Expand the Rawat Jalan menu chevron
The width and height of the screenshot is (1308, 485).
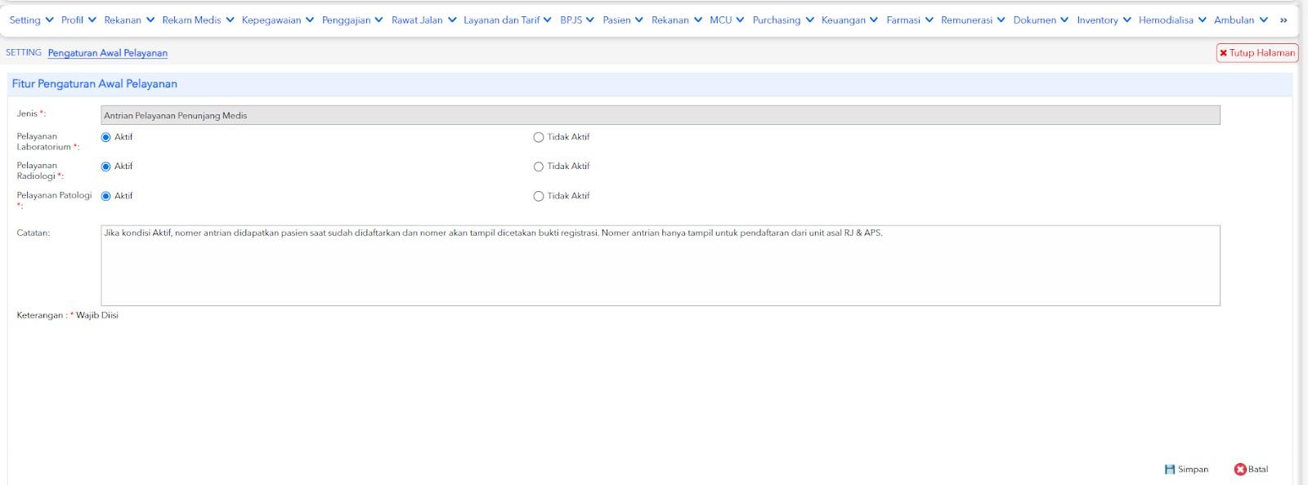point(452,20)
